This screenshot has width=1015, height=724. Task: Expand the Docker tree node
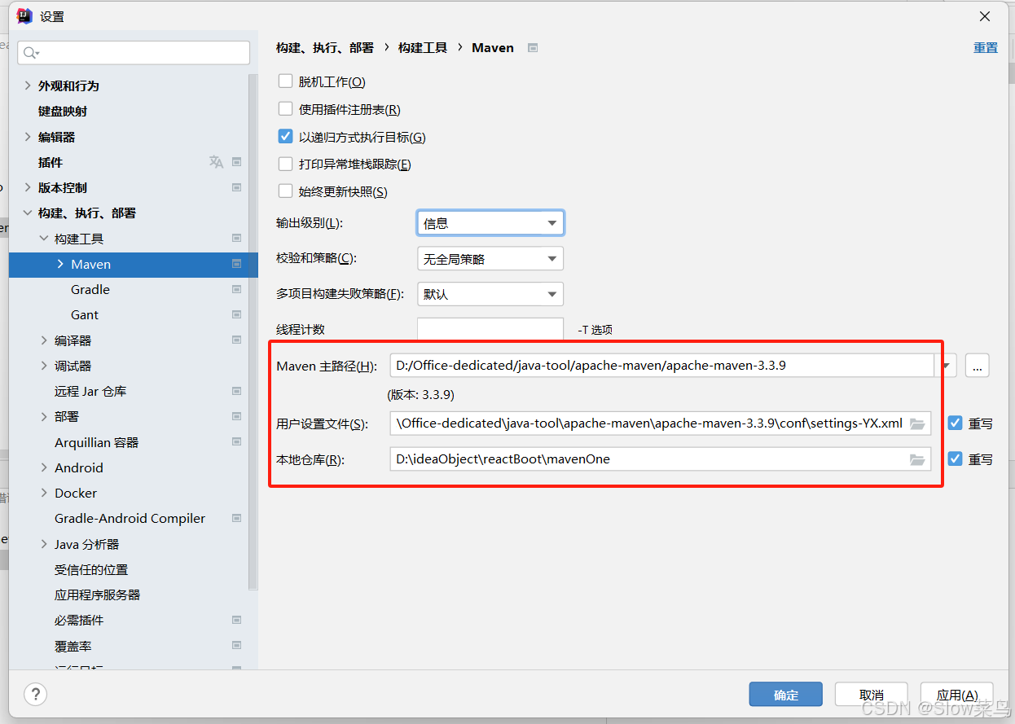click(44, 493)
